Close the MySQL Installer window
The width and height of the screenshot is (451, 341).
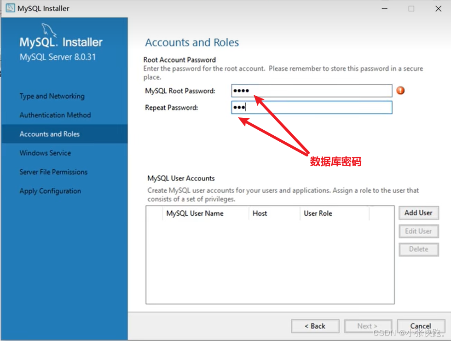[x=438, y=8]
